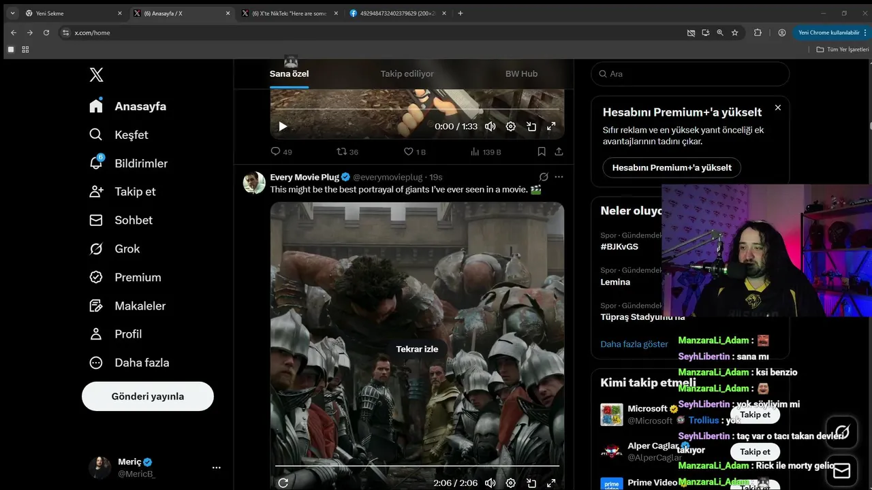Screen dimensions: 872x490
Task: Open Daha fazla menu
Action: 129,362
